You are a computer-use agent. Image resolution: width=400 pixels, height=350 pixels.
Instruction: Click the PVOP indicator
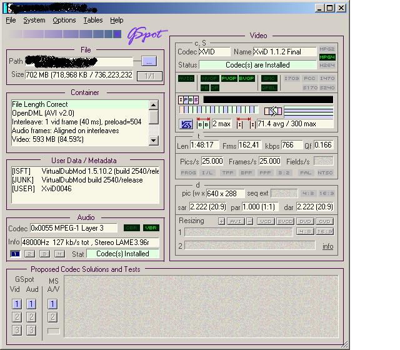coord(229,78)
